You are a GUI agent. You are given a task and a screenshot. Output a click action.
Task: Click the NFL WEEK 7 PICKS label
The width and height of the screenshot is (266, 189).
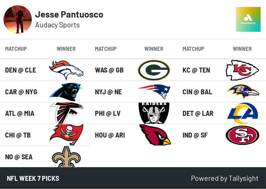click(33, 178)
